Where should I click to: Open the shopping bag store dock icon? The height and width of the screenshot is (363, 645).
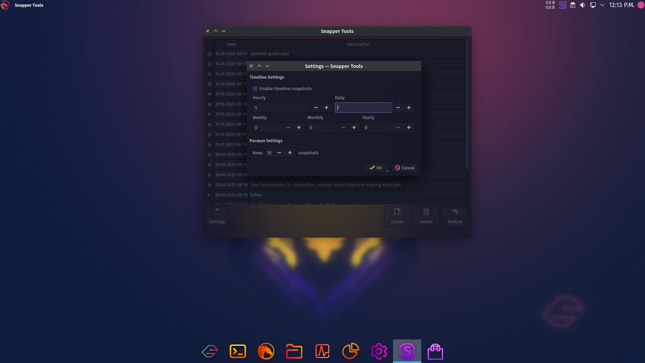tap(435, 351)
